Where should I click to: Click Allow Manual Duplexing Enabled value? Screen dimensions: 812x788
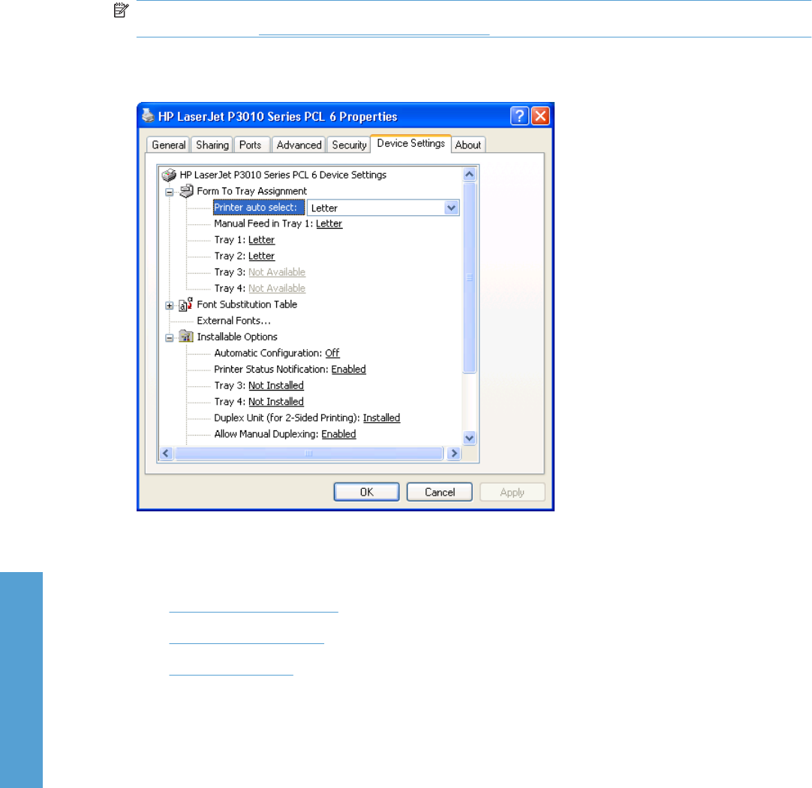(338, 434)
